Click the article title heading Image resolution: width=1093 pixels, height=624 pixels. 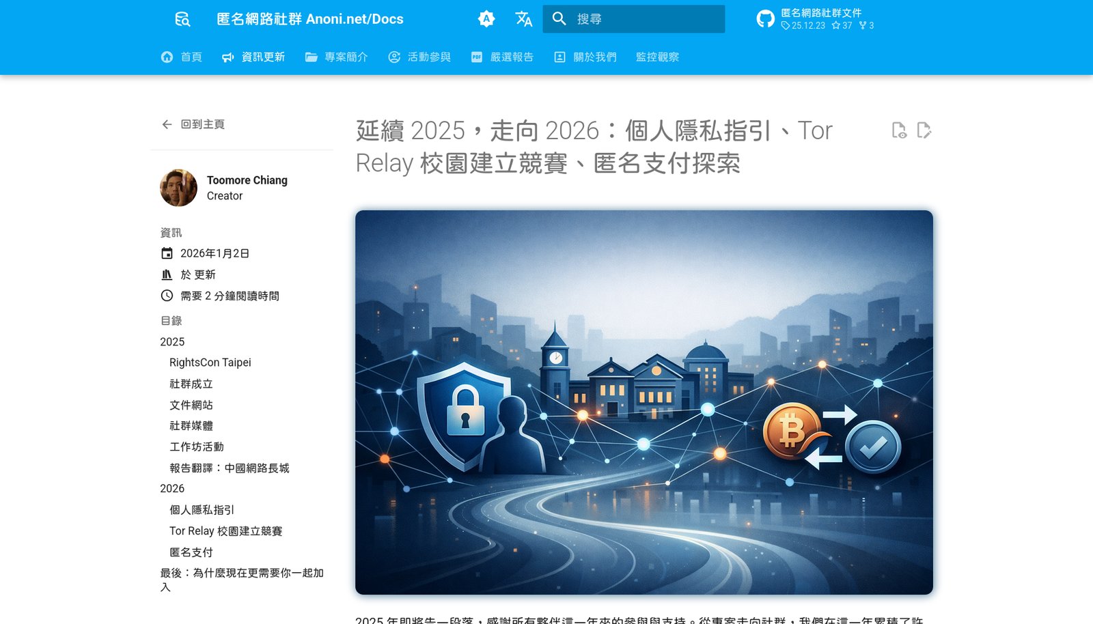click(x=594, y=147)
